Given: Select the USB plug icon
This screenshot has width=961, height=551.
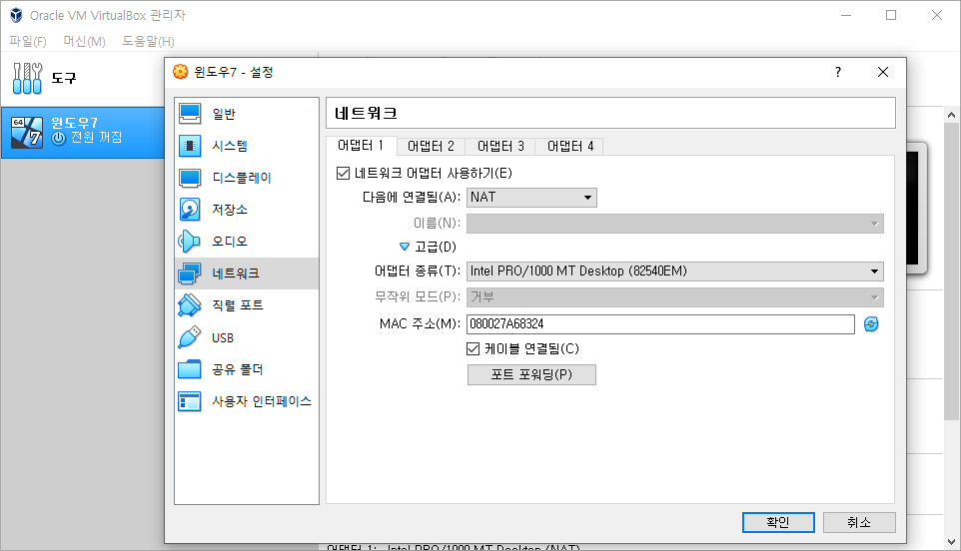Looking at the screenshot, I should coord(190,337).
